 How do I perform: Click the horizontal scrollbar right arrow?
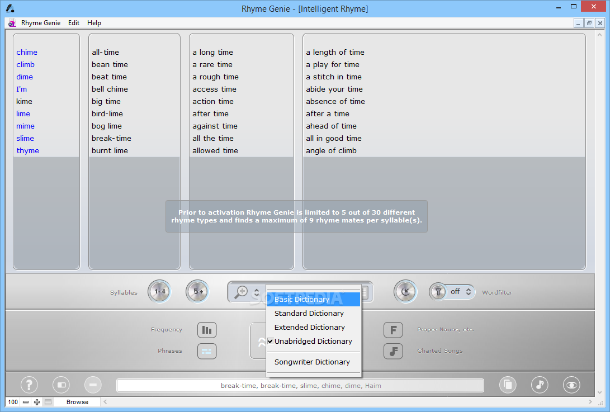coord(590,402)
